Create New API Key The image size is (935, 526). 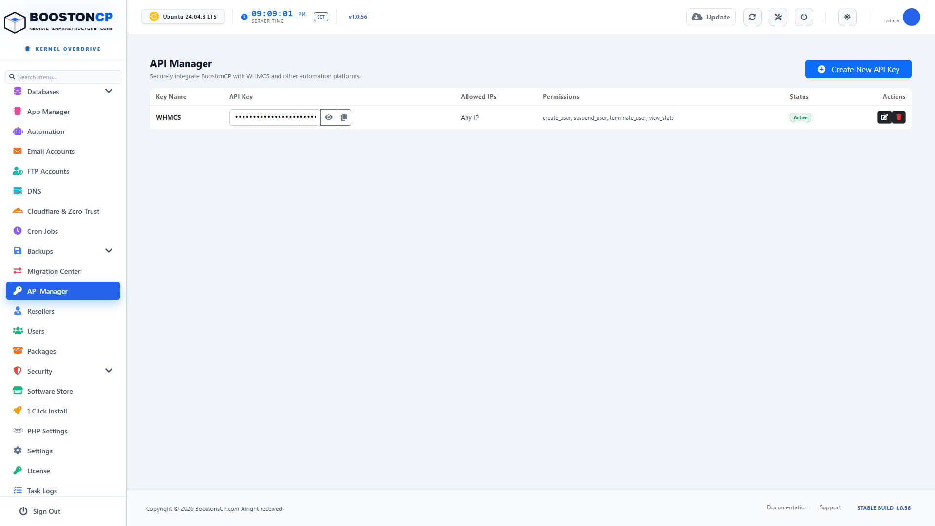click(859, 69)
